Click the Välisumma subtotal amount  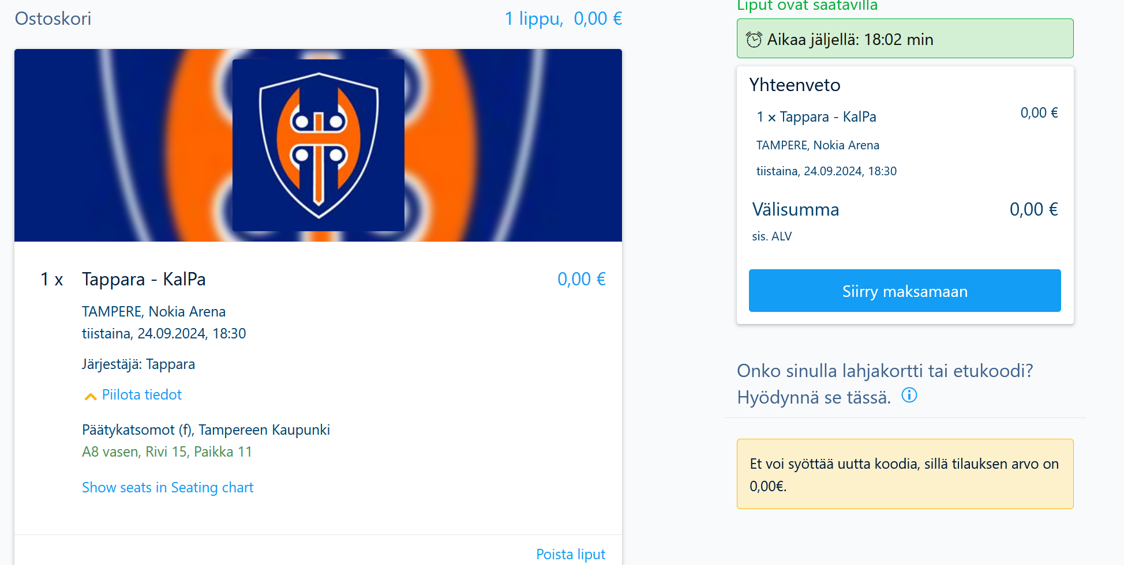pyautogui.click(x=1033, y=209)
